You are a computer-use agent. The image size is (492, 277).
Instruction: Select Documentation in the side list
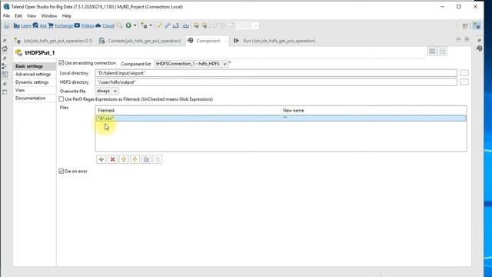click(35, 98)
